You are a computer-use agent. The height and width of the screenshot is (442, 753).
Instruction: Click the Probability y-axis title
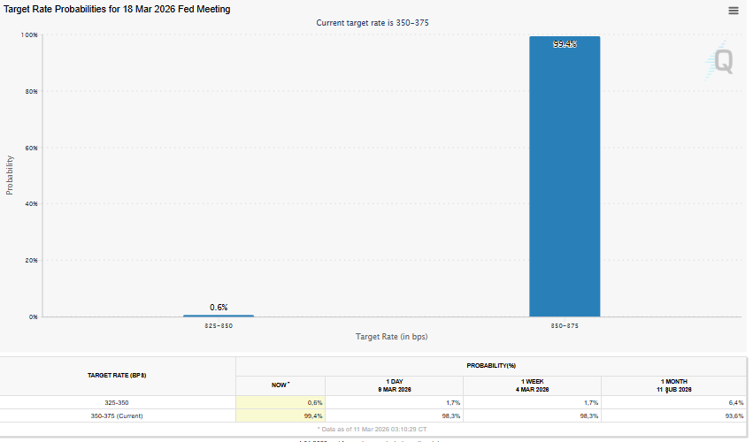pos(10,175)
